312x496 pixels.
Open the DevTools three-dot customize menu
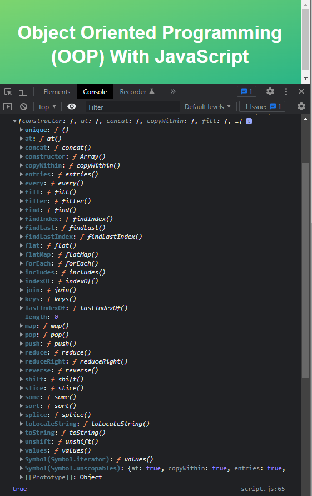click(x=286, y=91)
